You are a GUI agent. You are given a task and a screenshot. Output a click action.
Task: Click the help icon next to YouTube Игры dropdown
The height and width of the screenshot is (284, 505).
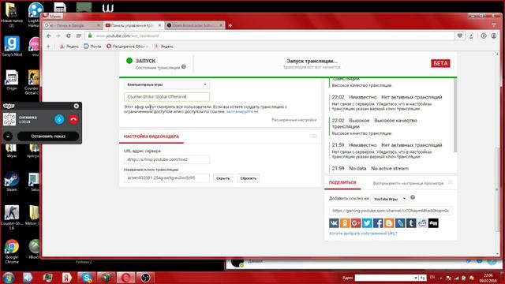[x=413, y=197]
